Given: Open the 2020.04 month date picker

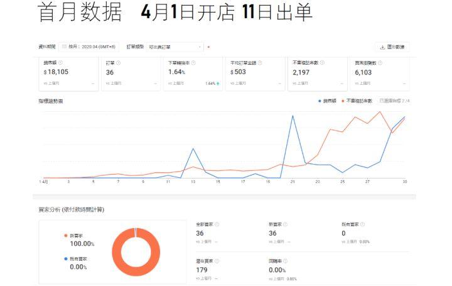Looking at the screenshot, I should [89, 47].
